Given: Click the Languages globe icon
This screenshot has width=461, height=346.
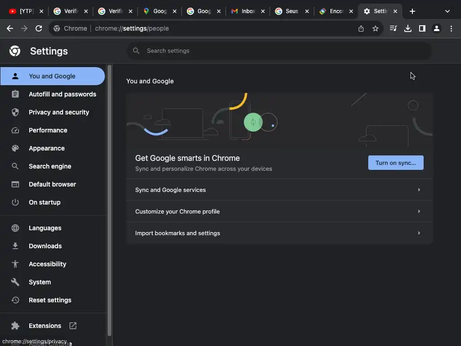Looking at the screenshot, I should click(x=15, y=228).
